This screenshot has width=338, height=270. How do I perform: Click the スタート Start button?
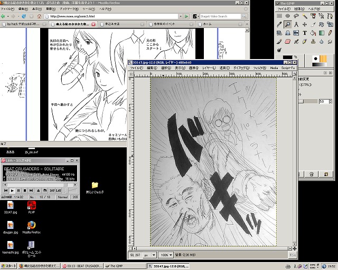click(x=8, y=266)
